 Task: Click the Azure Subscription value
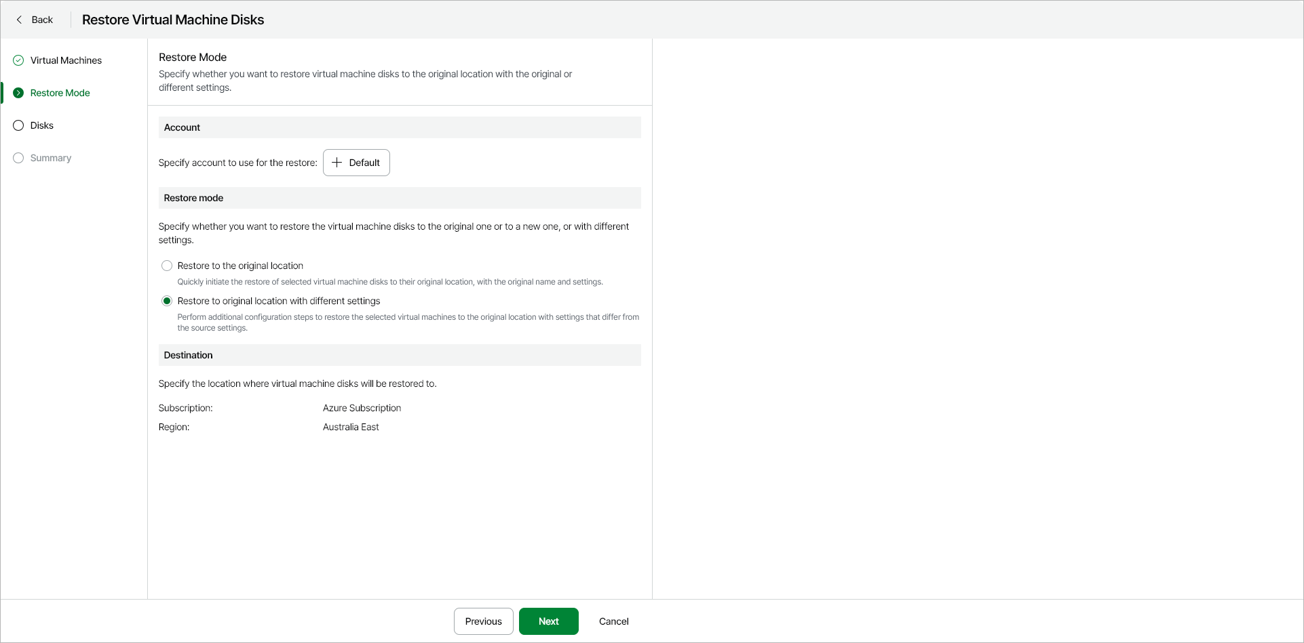coord(362,408)
